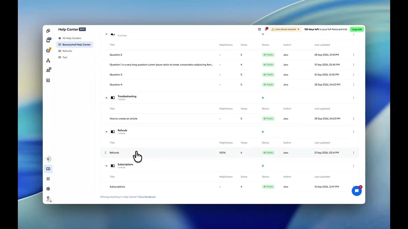The height and width of the screenshot is (229, 408).
Task: Open the help question-mark icon in header
Action: (259, 29)
